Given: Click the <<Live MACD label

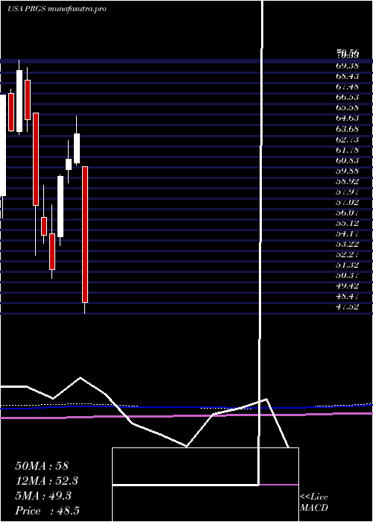Looking at the screenshot, I should 314,503.
